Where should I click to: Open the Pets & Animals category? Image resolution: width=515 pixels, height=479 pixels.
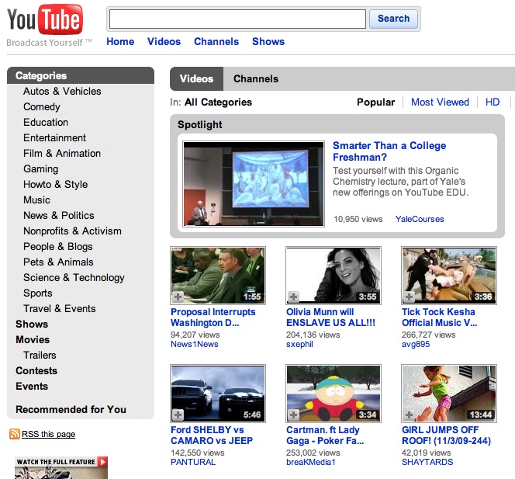tap(58, 262)
